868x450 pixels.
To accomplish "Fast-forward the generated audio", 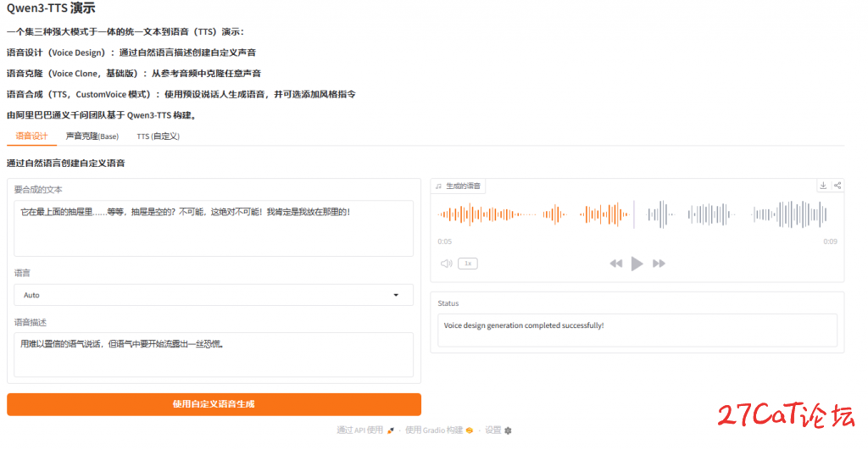I will click(659, 264).
